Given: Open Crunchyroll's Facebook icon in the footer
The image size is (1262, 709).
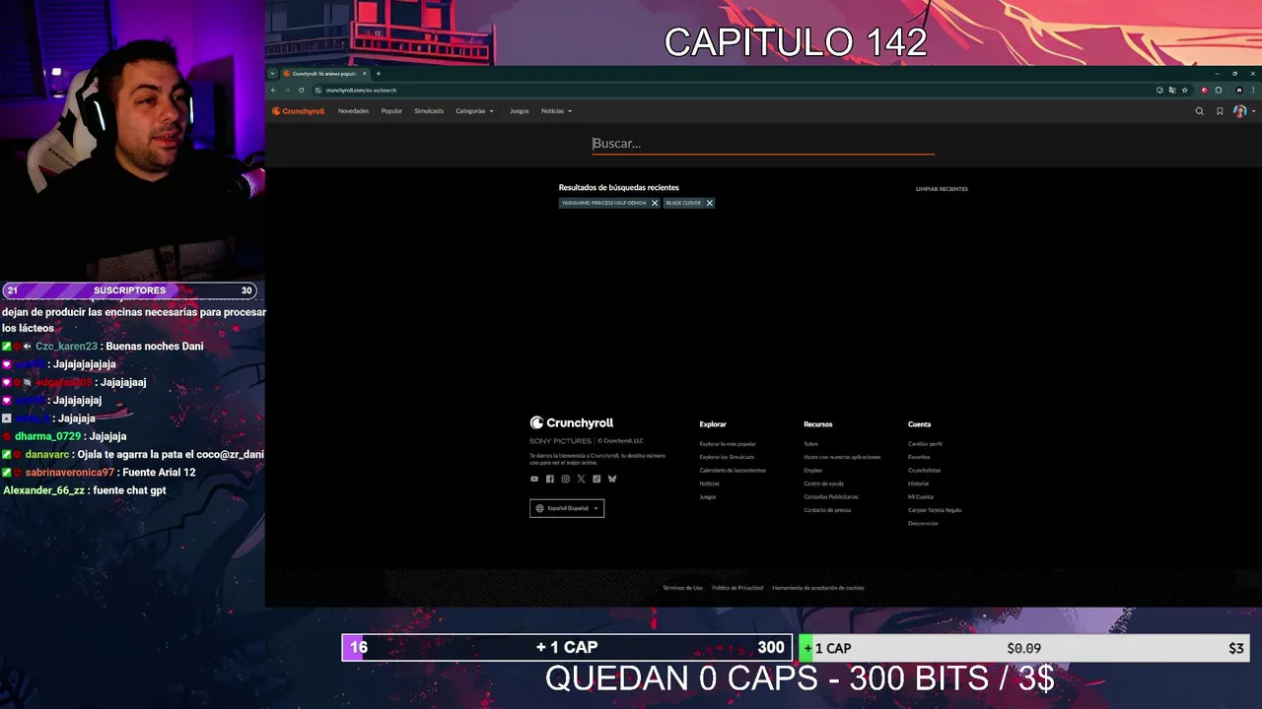Looking at the screenshot, I should 550,479.
